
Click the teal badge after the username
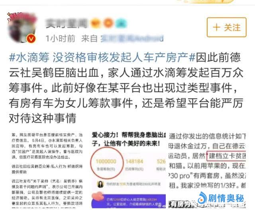[121, 24]
